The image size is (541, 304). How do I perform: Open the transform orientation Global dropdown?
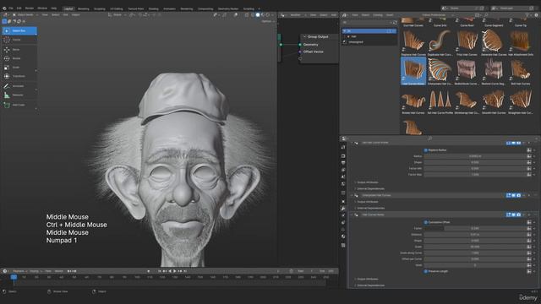[x=117, y=15]
